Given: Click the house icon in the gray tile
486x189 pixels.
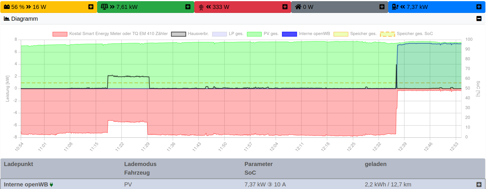Looking at the screenshot, I should coord(298,7).
